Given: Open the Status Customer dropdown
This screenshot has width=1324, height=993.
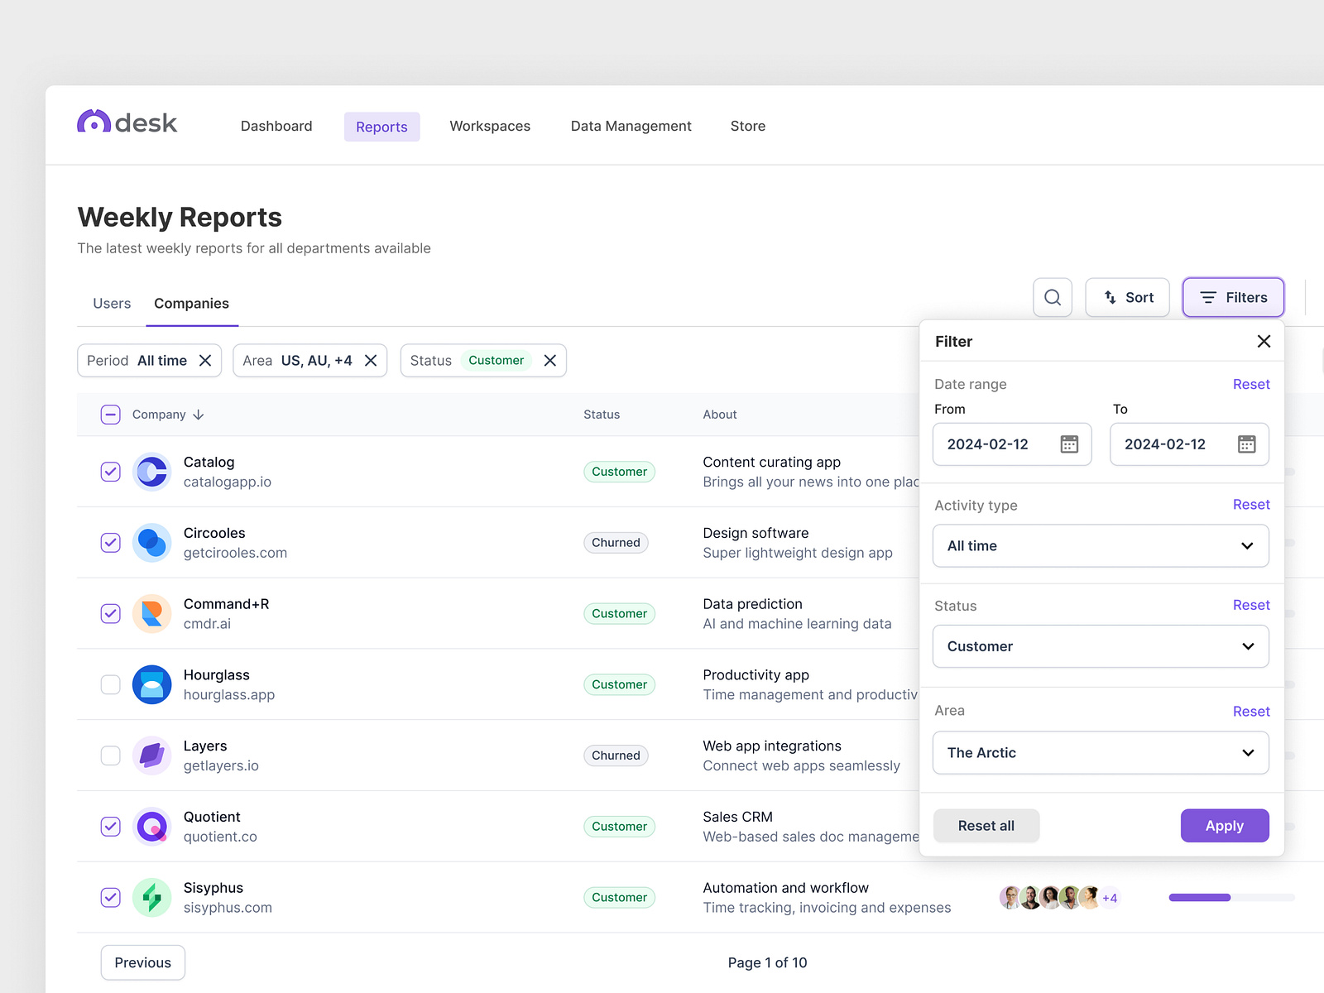Looking at the screenshot, I should coord(1100,646).
